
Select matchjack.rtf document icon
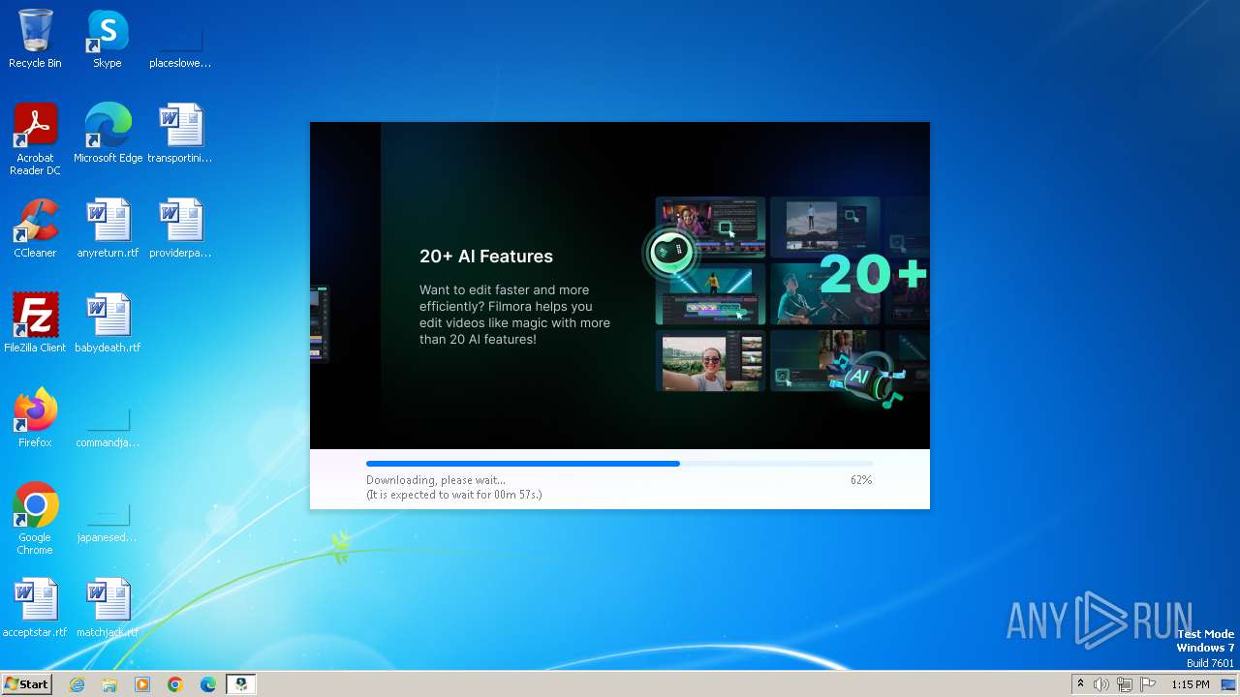pos(108,607)
